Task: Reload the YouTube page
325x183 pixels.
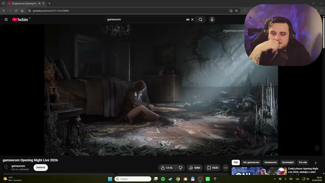Action: pos(16,11)
